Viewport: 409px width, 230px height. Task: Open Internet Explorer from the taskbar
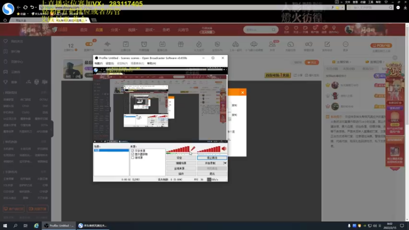(36, 225)
